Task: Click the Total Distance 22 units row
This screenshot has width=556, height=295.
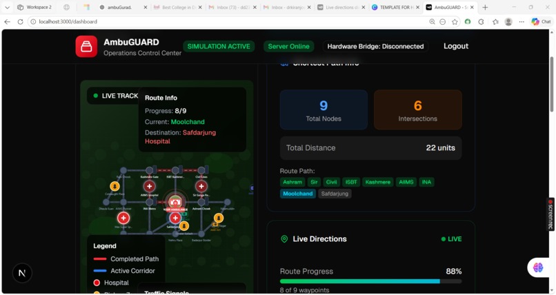Action: 370,148
